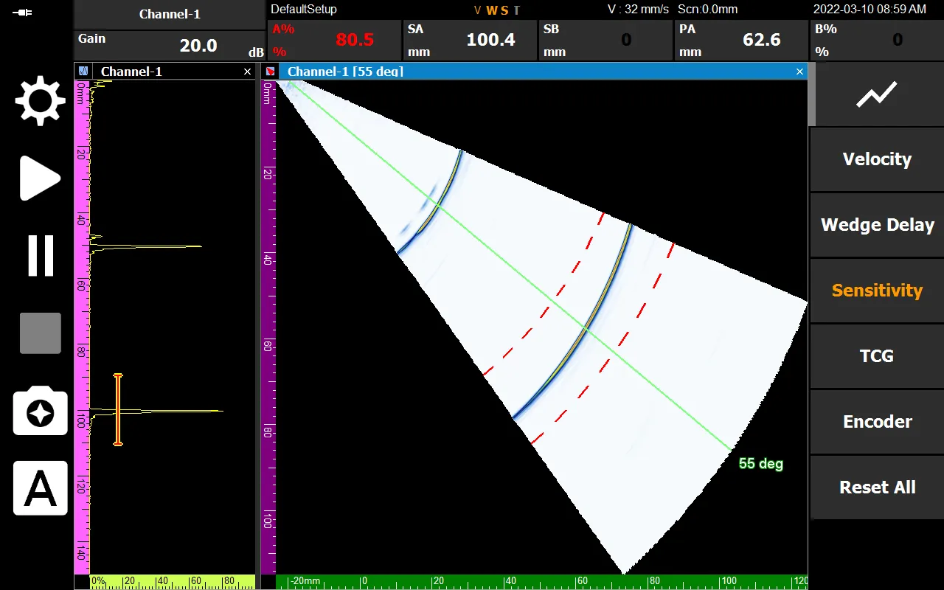
Task: Start acquisition with the play icon
Action: (x=40, y=178)
